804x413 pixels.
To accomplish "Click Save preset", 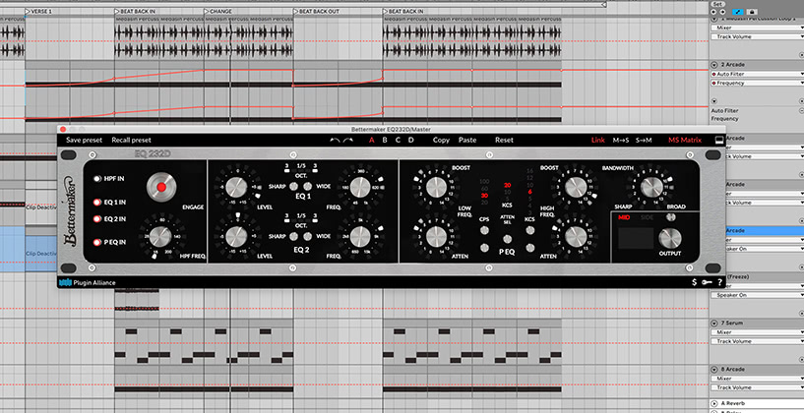I will [84, 140].
